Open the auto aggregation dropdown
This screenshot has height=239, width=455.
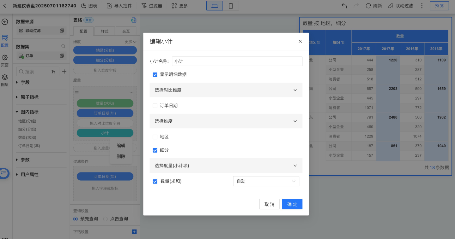266,181
